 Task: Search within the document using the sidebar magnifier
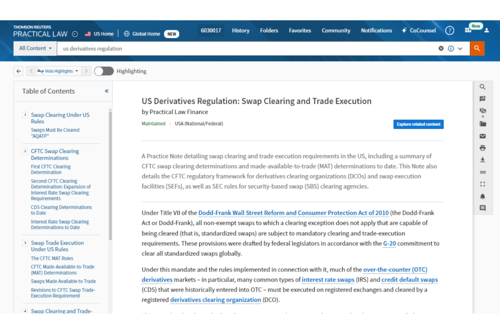click(x=482, y=87)
